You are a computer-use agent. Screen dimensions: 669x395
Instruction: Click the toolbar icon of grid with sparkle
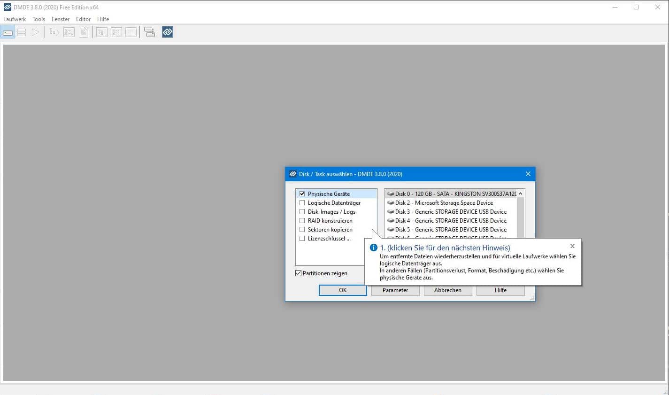[x=84, y=32]
